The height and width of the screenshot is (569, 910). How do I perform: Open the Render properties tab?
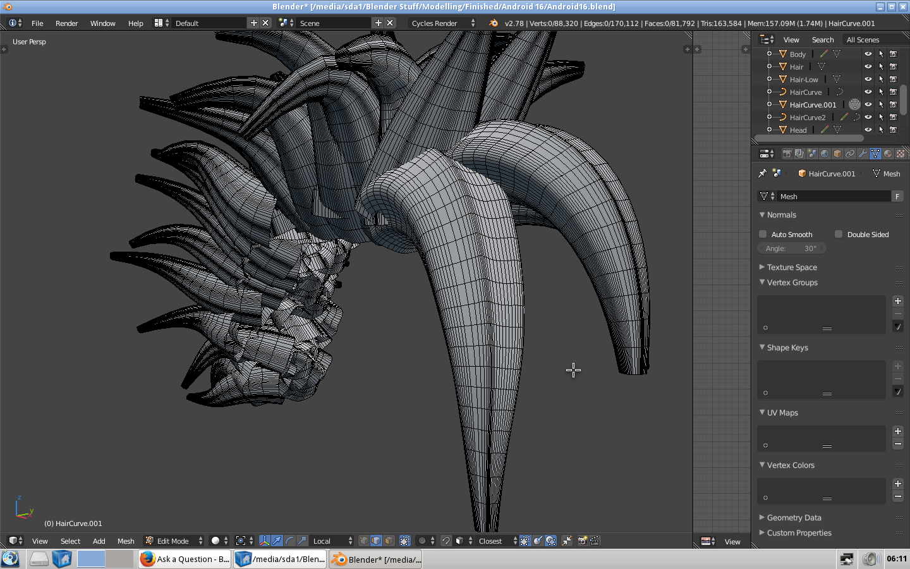(787, 154)
